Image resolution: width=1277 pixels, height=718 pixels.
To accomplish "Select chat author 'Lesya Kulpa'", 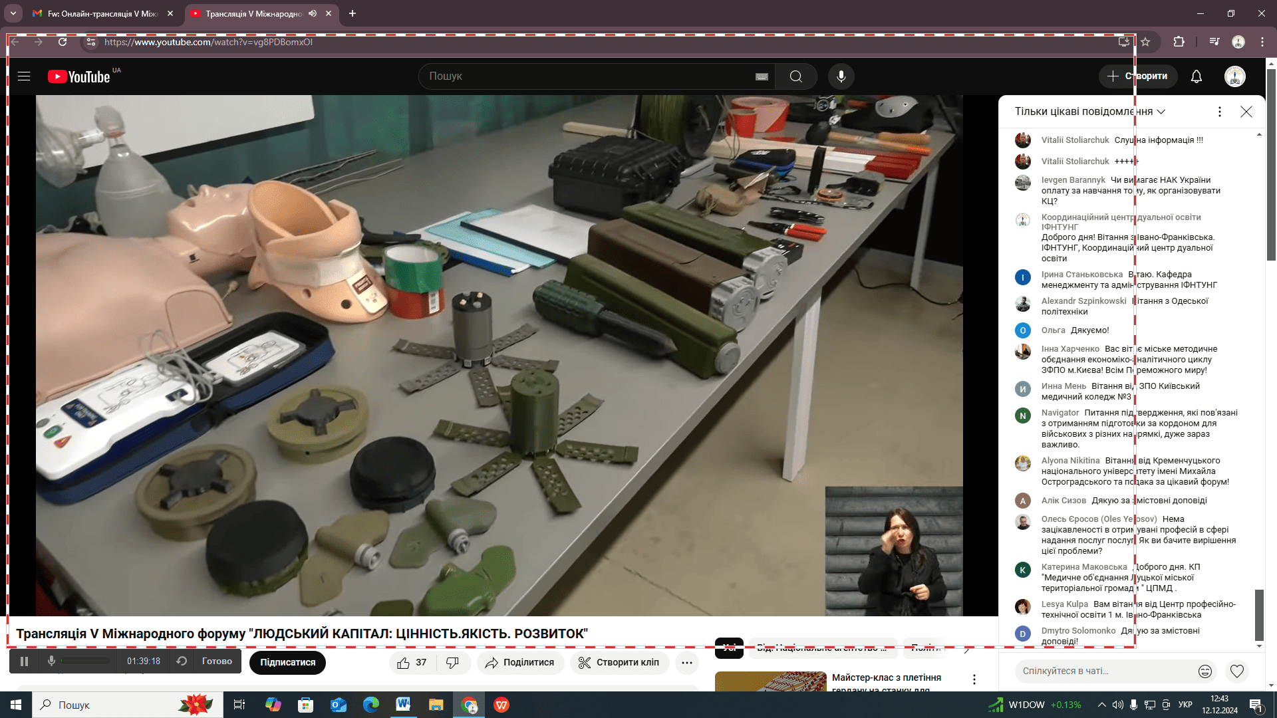I will tap(1064, 604).
